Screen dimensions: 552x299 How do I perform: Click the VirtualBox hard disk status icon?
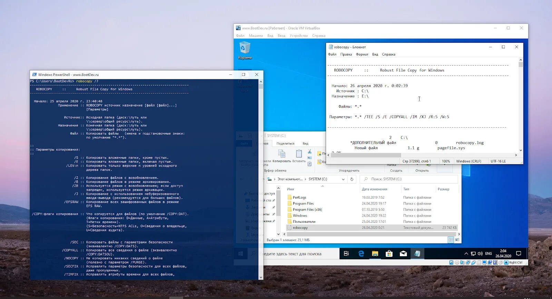451,262
